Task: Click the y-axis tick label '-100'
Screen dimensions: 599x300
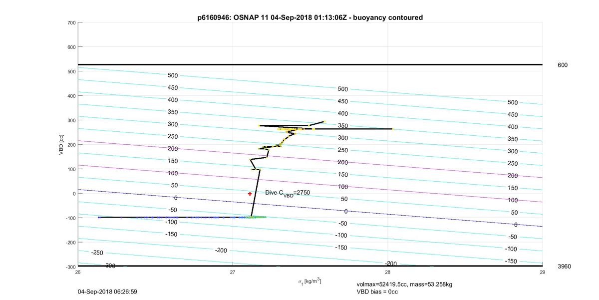Action: (x=70, y=218)
